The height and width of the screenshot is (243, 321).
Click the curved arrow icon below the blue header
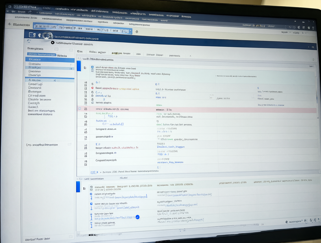pyautogui.click(x=29, y=41)
